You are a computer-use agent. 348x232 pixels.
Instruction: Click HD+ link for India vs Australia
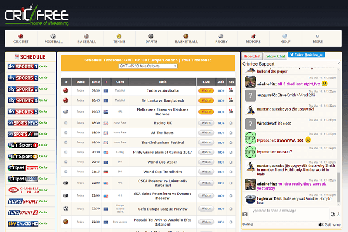[221, 91]
